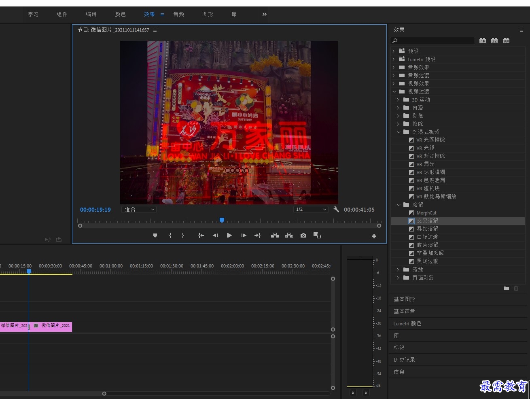Play the program monitor video
The image size is (530, 399).
(229, 236)
